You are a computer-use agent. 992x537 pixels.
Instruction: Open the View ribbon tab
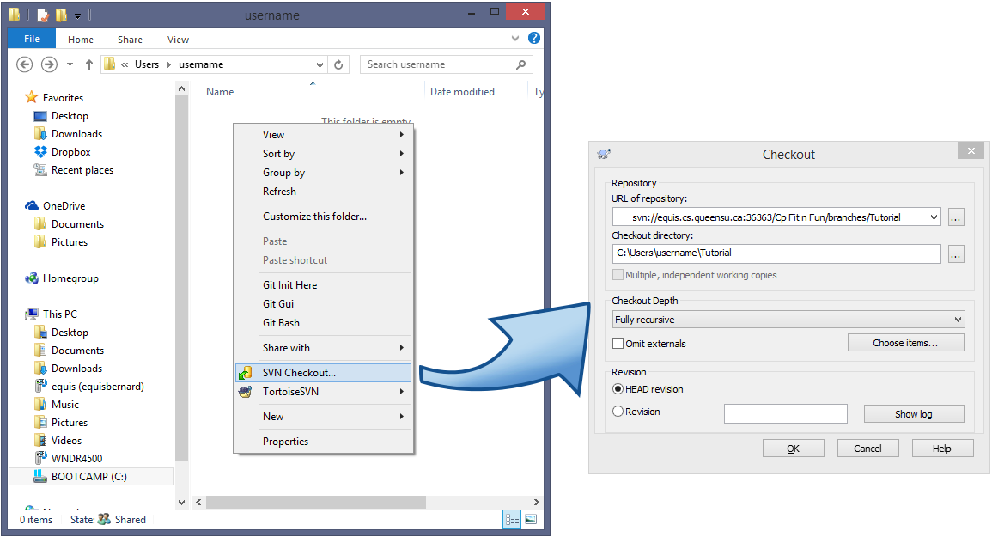coord(178,40)
